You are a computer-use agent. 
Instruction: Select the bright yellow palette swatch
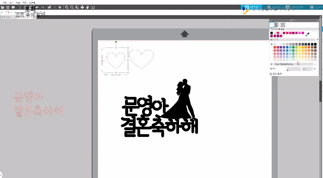click(x=299, y=47)
